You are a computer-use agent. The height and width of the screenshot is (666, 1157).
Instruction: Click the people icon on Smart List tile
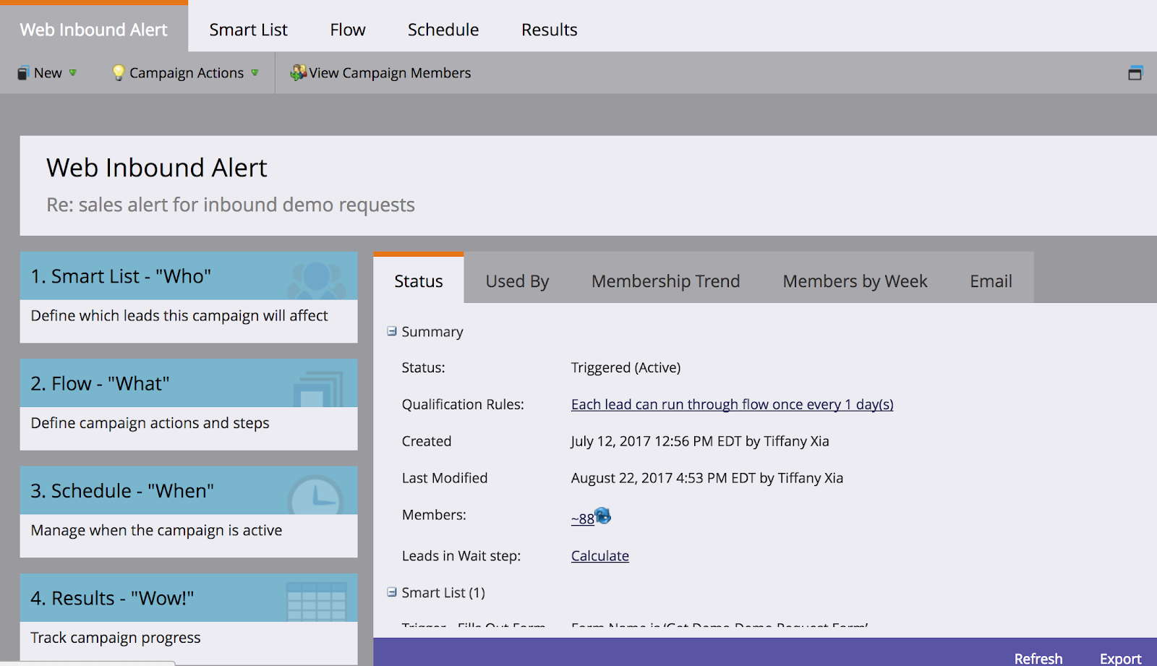[x=316, y=278]
